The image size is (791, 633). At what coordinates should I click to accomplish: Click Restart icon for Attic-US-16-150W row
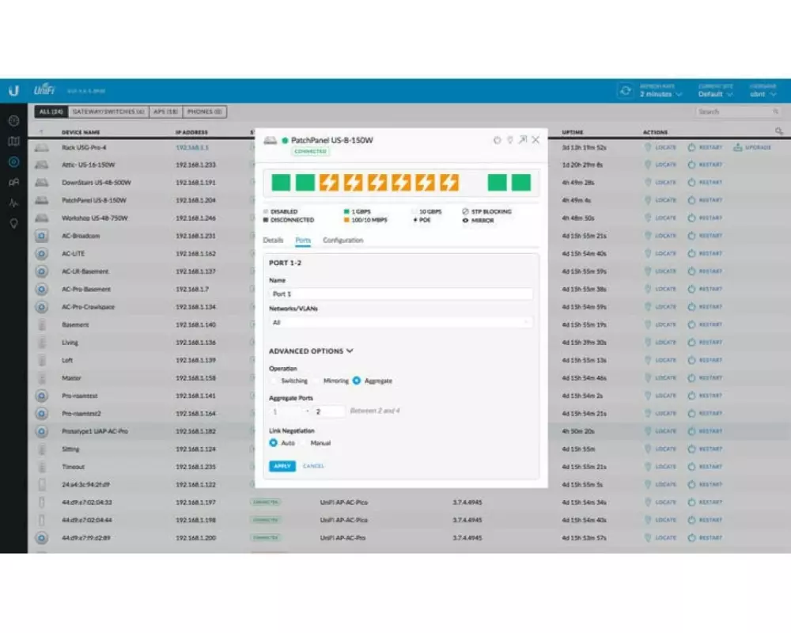tap(691, 165)
